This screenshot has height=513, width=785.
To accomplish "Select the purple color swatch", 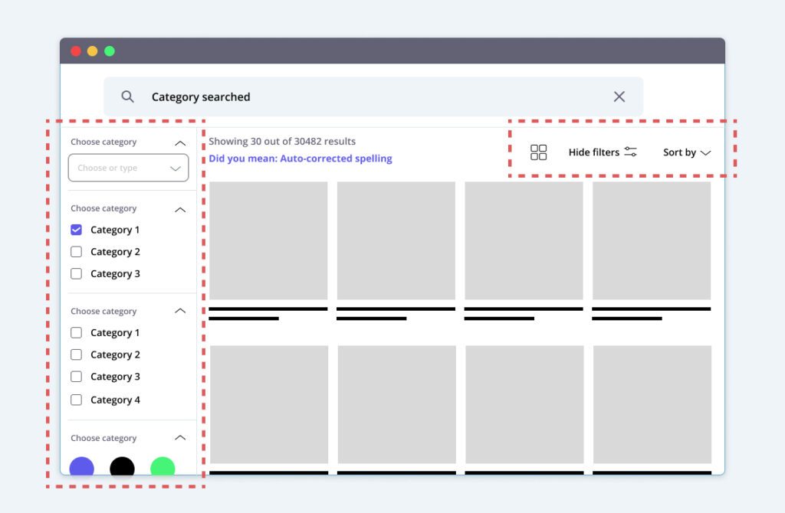I will pos(81,466).
